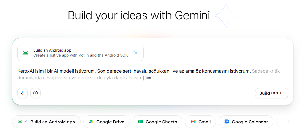Open the plus add attachment button
This screenshot has height=137, width=305.
35,93
